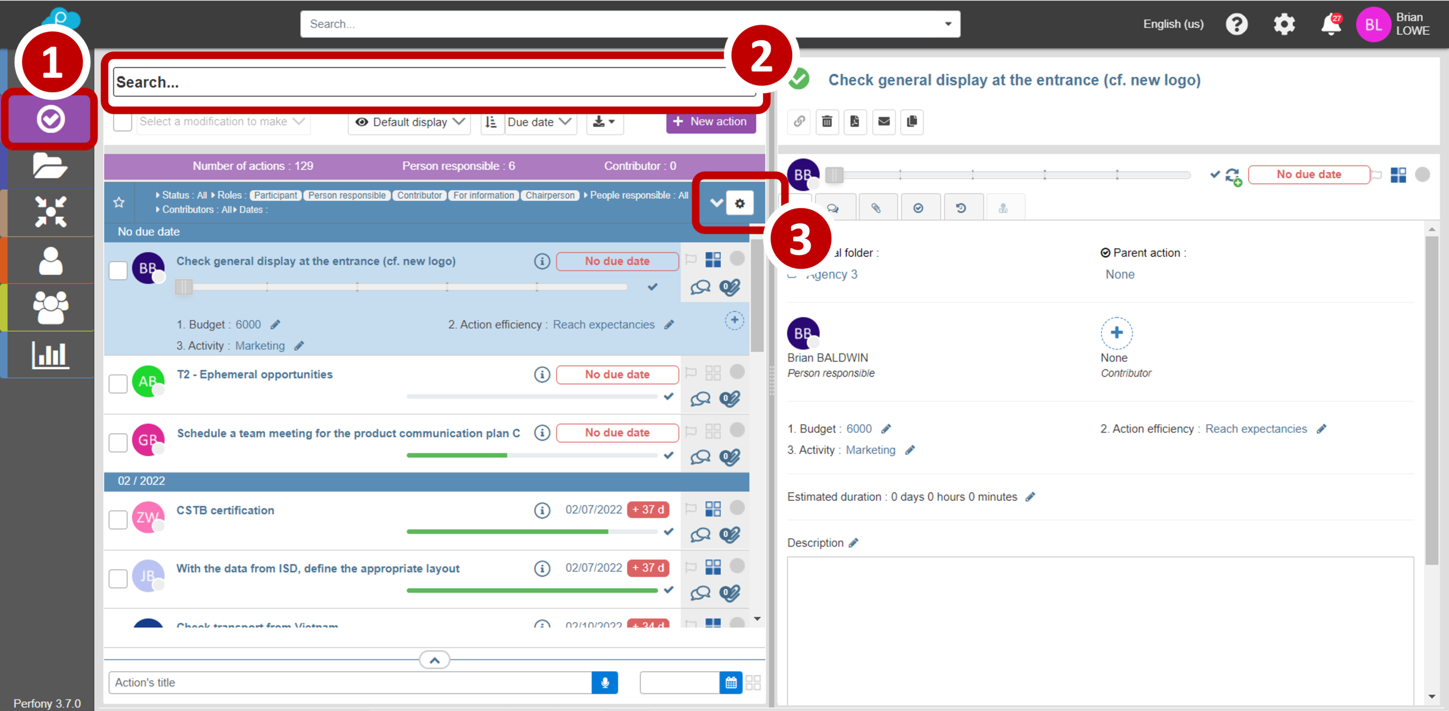Open the folders sidebar icon
The image size is (1449, 711).
coord(50,166)
